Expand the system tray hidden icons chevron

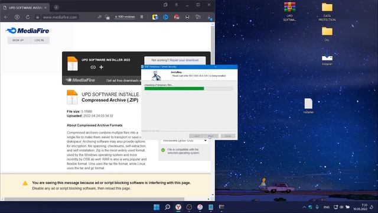[x=304, y=207]
